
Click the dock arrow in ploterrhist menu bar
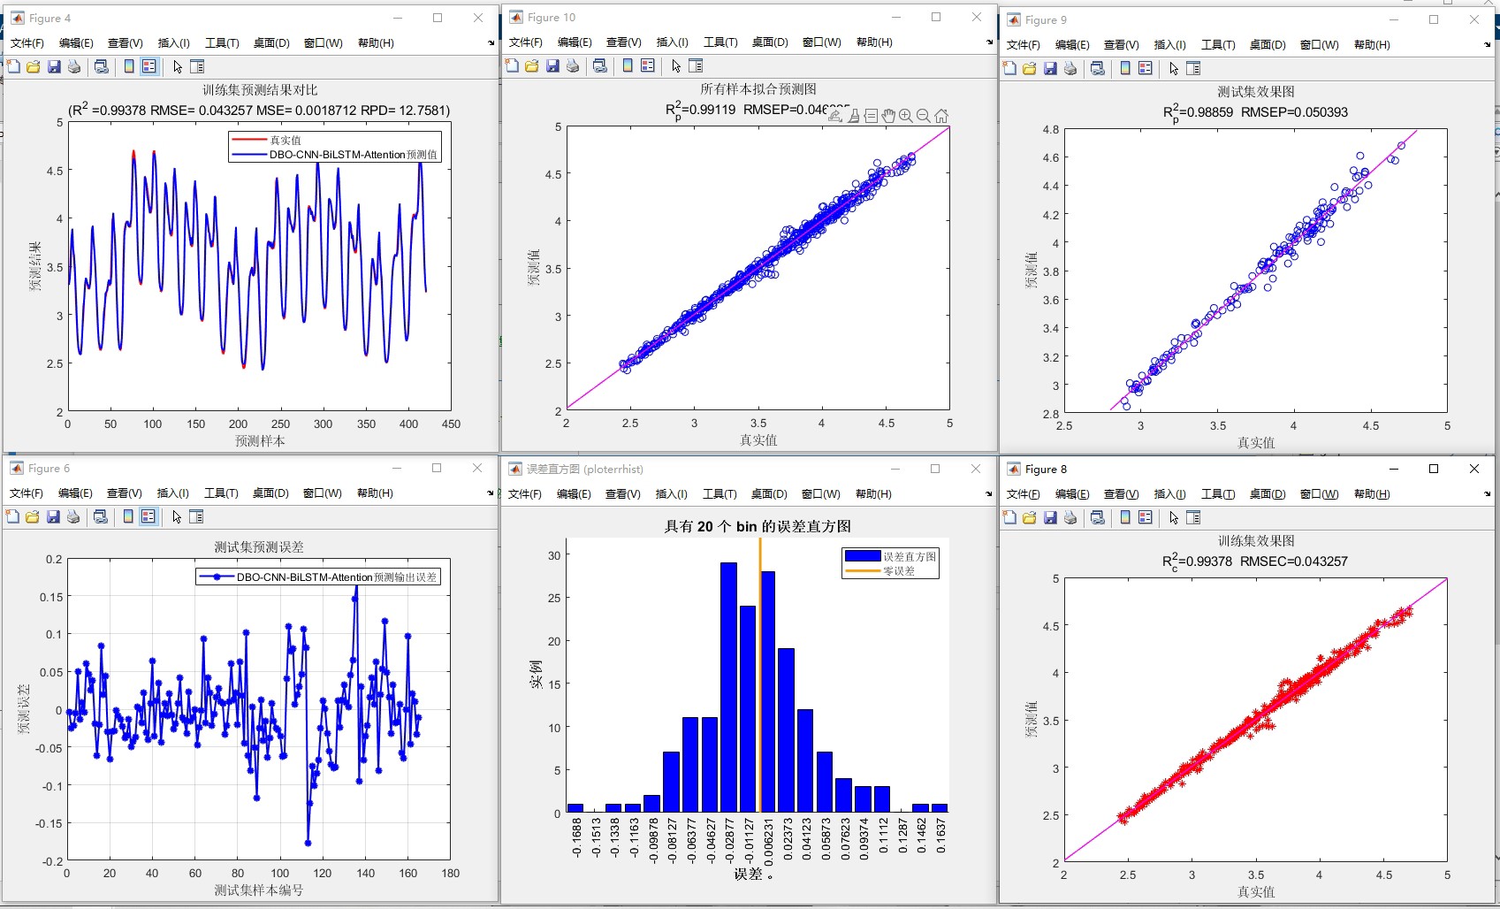tap(988, 493)
